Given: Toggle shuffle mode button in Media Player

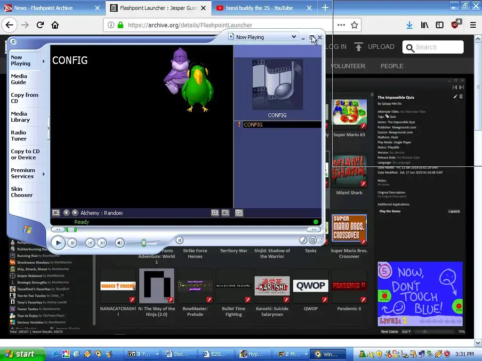Looking at the screenshot, I should coord(180,240).
